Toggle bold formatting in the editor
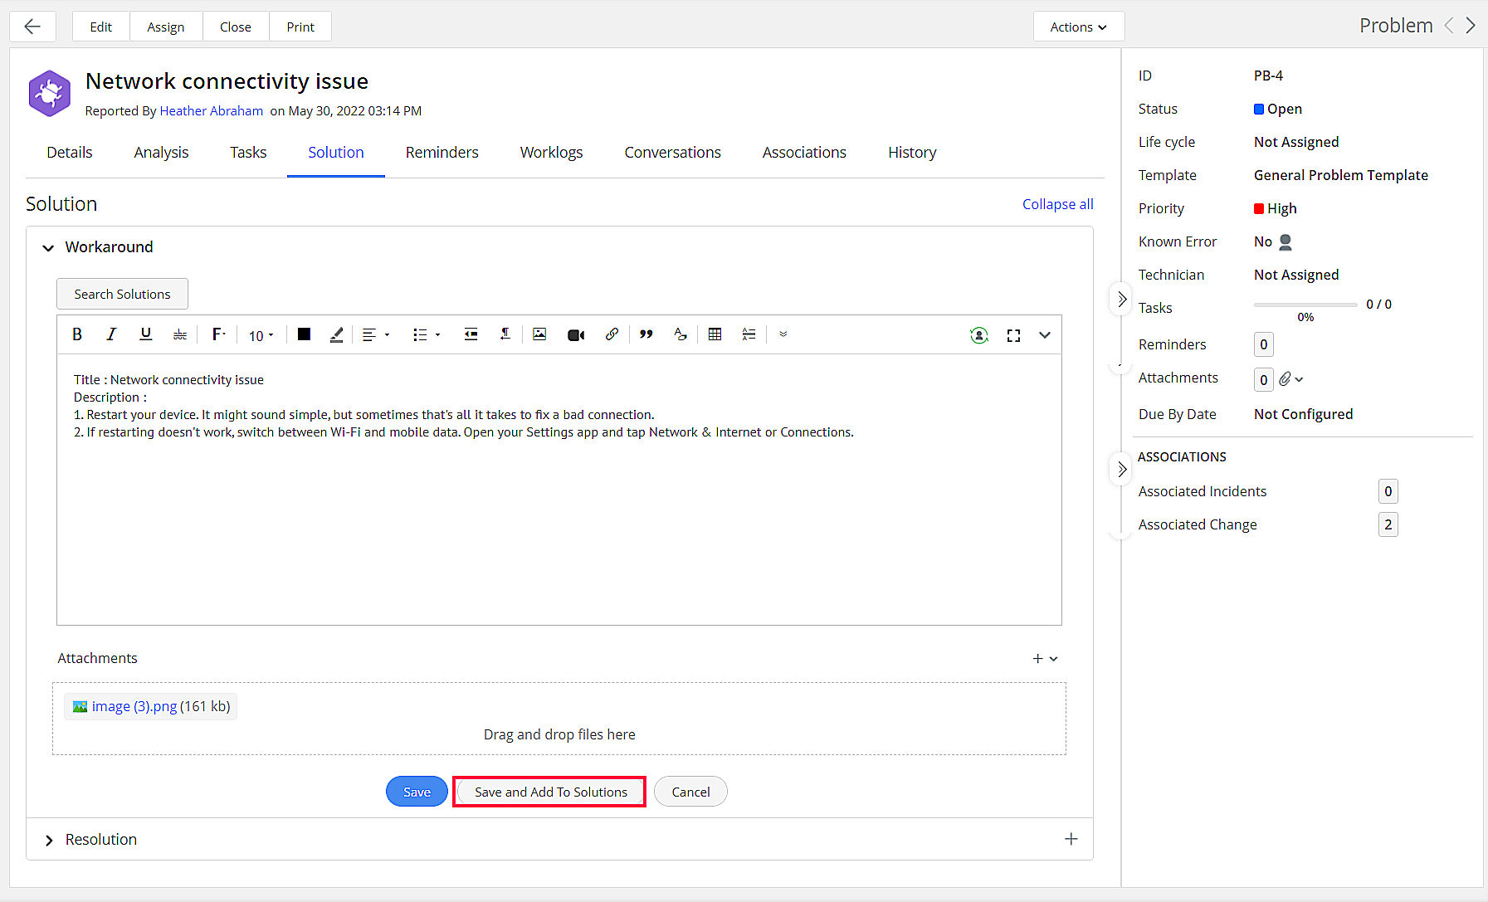1488x902 pixels. [x=77, y=334]
